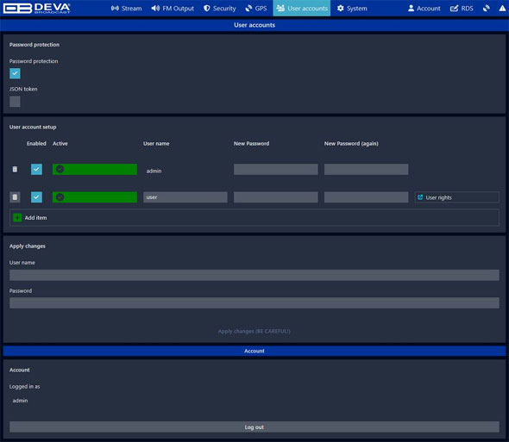Click admin's New Password field
Image resolution: width=509 pixels, height=442 pixels.
[276, 169]
